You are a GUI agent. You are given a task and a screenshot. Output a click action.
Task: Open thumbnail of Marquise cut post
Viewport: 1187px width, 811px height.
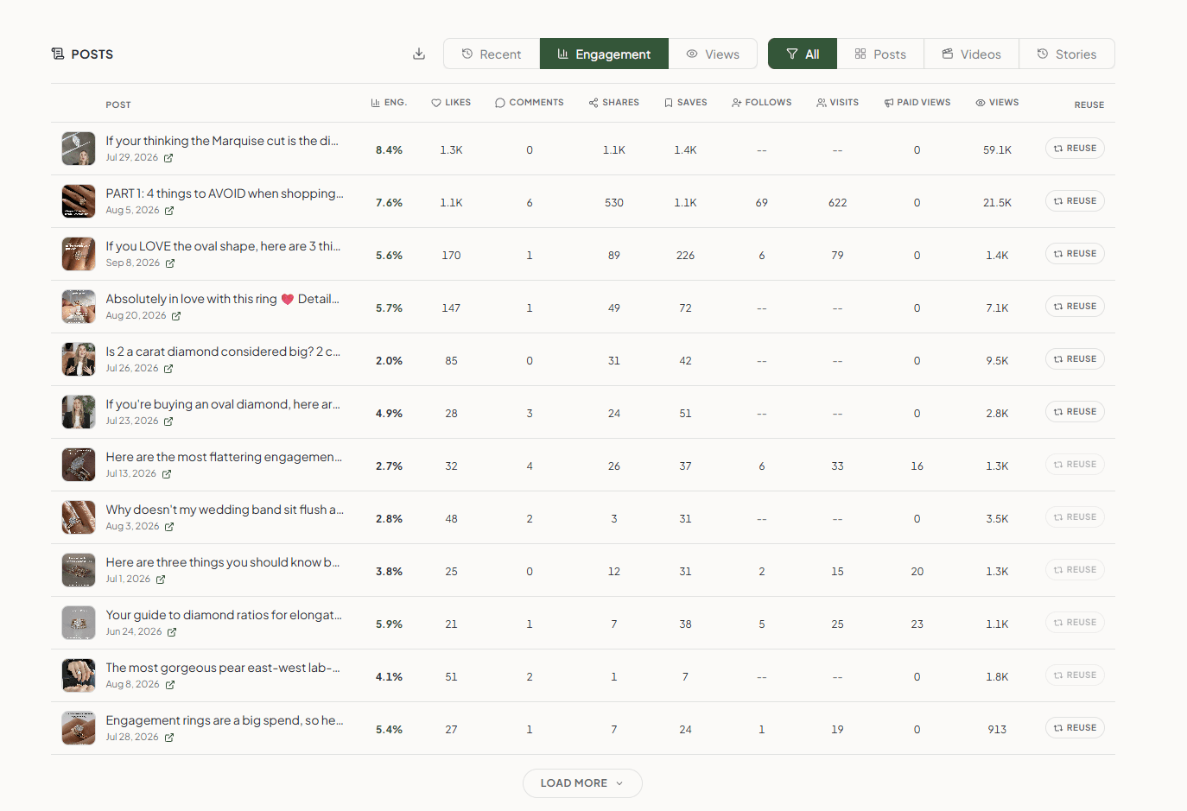[79, 149]
